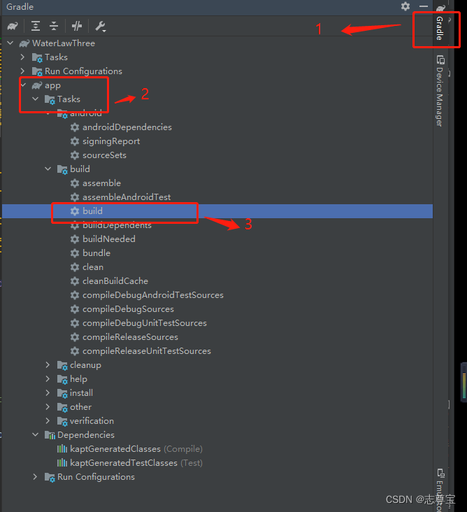467x512 pixels.
Task: Expand the install task group
Action: (x=48, y=393)
